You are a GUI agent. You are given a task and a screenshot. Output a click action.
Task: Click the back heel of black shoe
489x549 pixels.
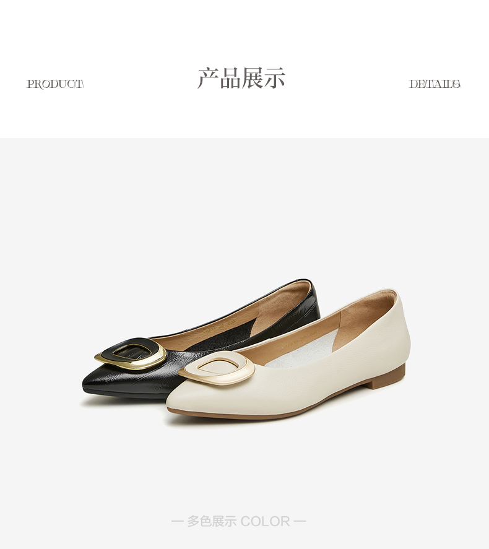[313, 301]
